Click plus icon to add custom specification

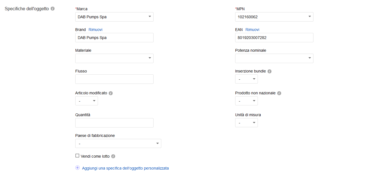click(77, 168)
